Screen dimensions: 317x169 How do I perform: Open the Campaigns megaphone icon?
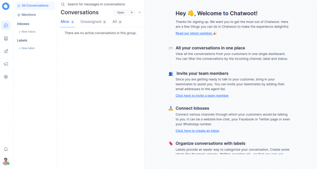6,64
